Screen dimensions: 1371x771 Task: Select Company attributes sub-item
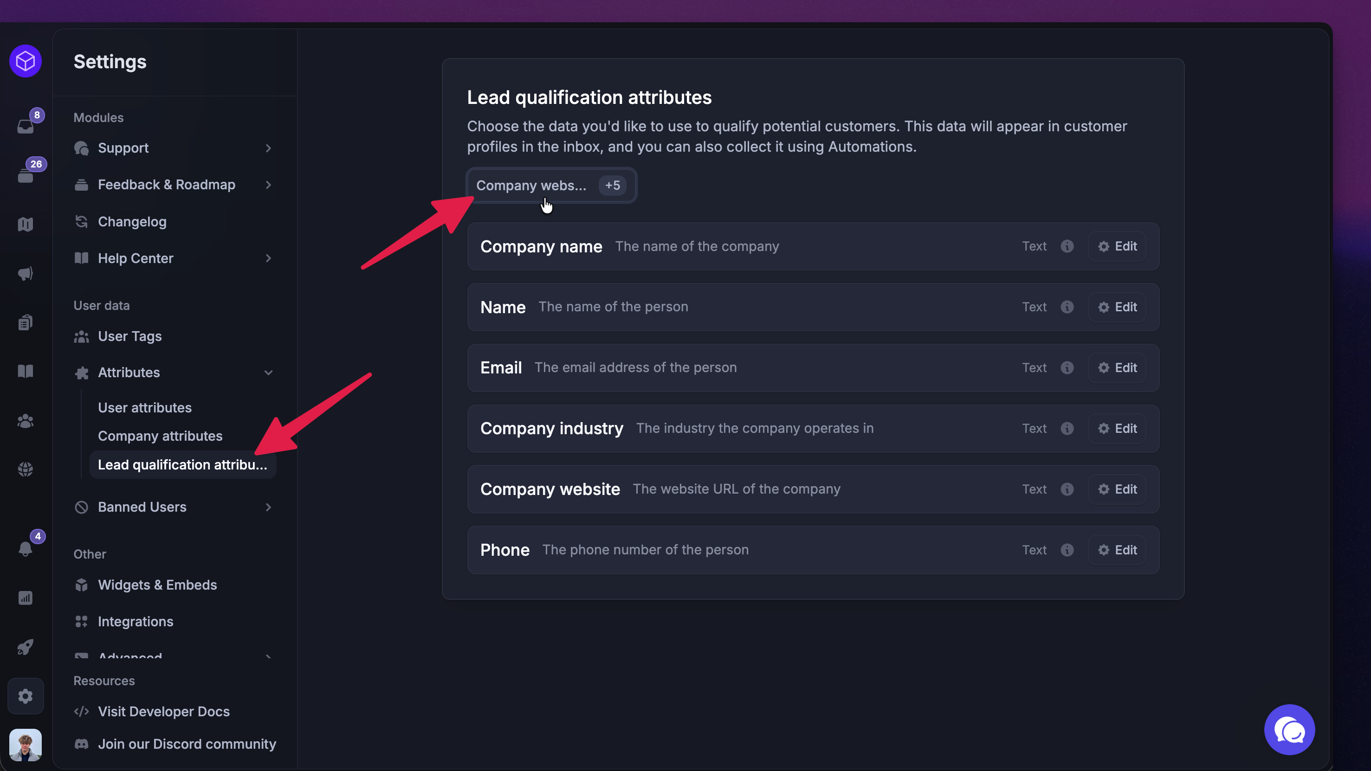(160, 436)
